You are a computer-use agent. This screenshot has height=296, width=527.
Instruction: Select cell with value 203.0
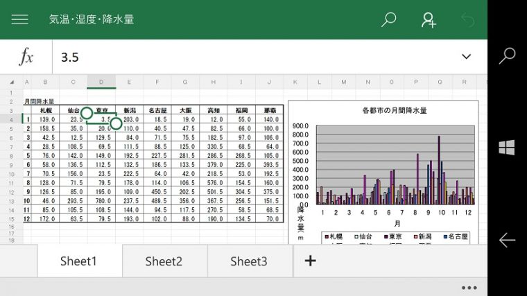tap(130, 120)
